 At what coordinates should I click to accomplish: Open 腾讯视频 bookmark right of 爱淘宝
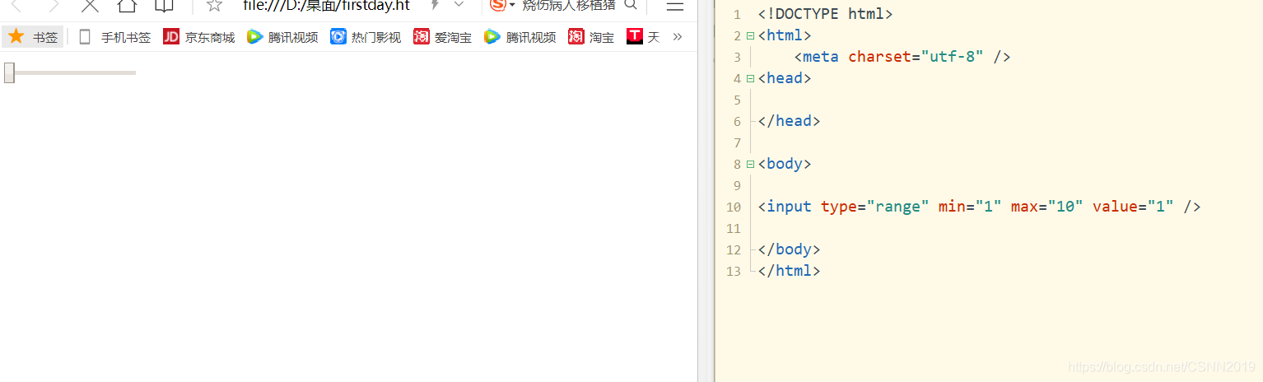point(520,37)
